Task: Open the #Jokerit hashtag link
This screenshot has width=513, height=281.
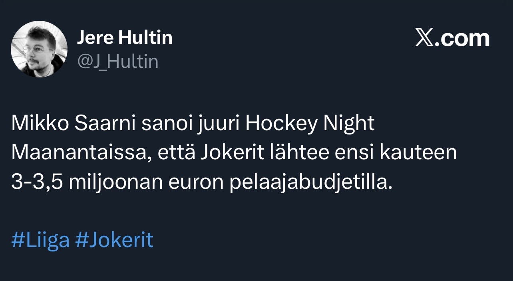Action: pyautogui.click(x=114, y=240)
